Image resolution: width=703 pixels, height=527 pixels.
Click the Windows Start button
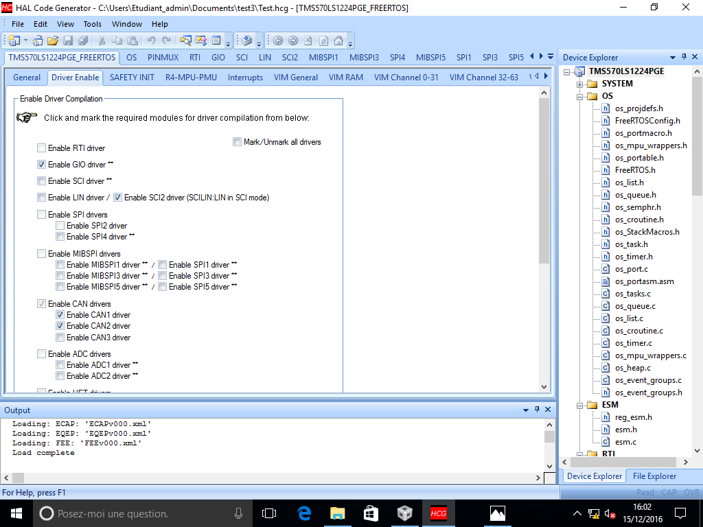(x=16, y=513)
